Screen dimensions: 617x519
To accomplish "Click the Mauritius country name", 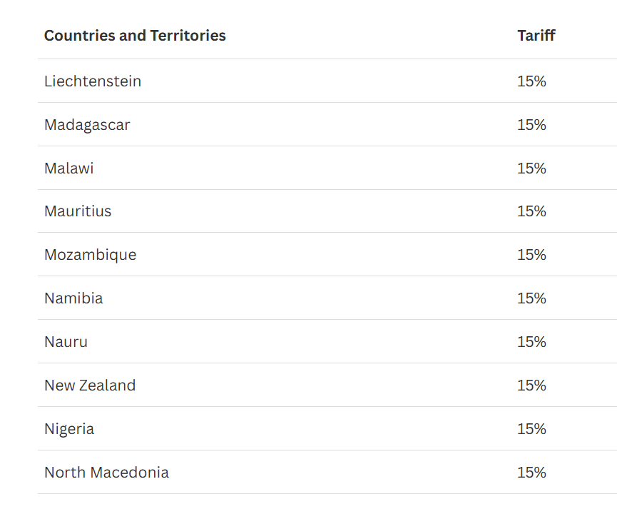I will pyautogui.click(x=78, y=211).
